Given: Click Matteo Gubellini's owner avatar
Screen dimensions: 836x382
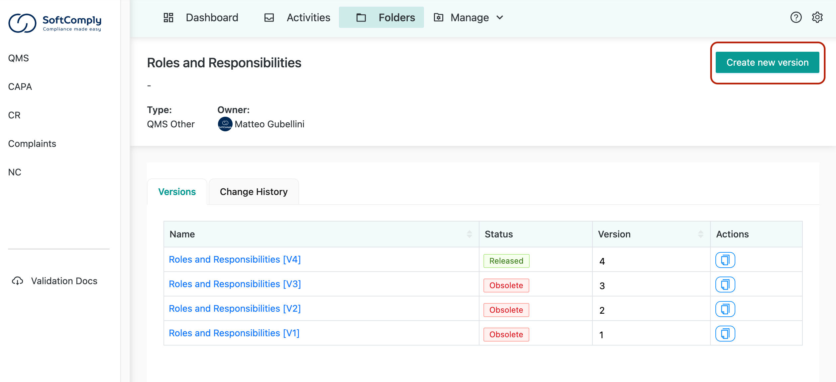Looking at the screenshot, I should 225,124.
